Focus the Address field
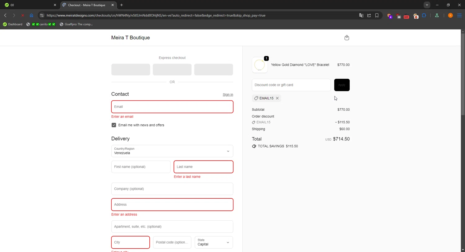 click(172, 205)
